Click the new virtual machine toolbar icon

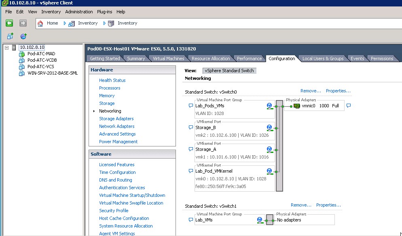click(10, 36)
